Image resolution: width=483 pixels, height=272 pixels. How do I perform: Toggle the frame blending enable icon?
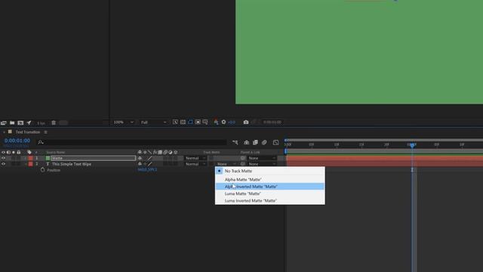255,142
